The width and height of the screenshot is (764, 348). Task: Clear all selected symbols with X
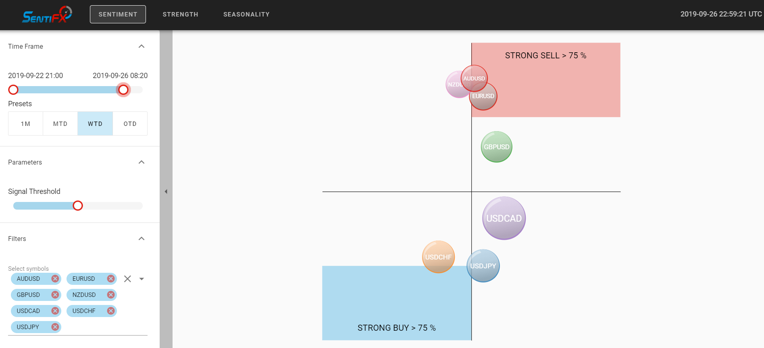point(127,279)
